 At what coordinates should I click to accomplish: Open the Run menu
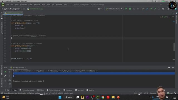(x=43, y=4)
